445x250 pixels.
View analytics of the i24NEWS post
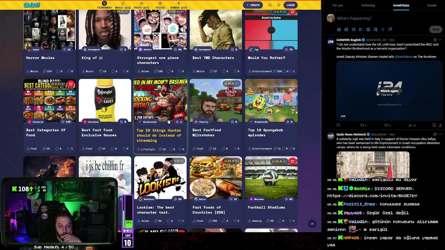[x=412, y=125]
